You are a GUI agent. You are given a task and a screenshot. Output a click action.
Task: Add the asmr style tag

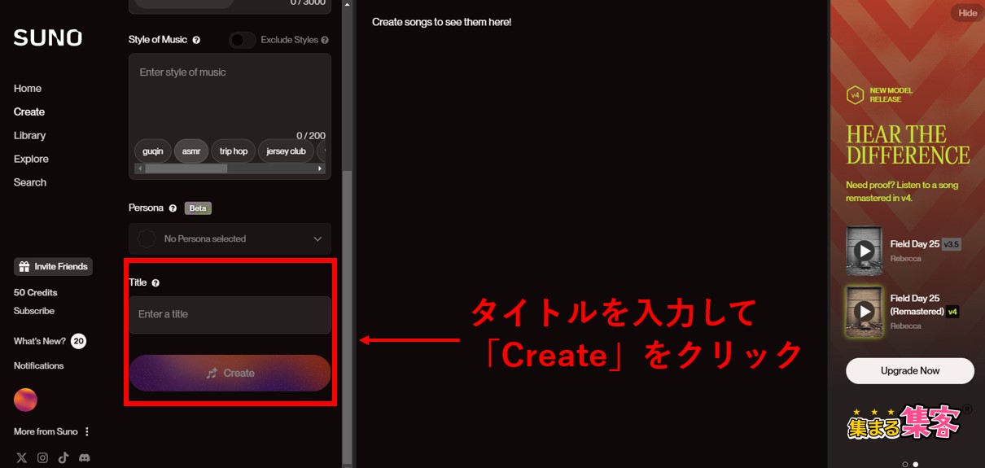pyautogui.click(x=191, y=151)
